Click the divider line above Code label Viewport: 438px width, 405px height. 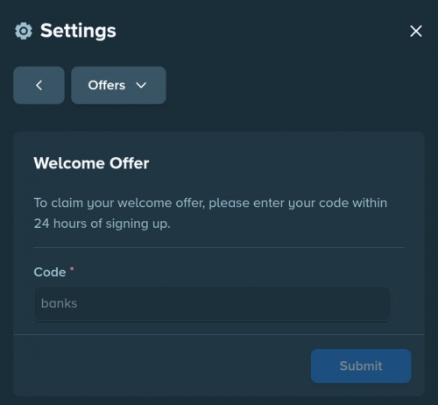(219, 247)
